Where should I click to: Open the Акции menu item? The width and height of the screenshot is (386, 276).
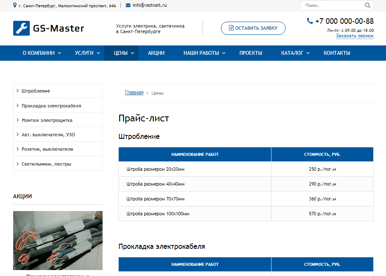tap(156, 53)
